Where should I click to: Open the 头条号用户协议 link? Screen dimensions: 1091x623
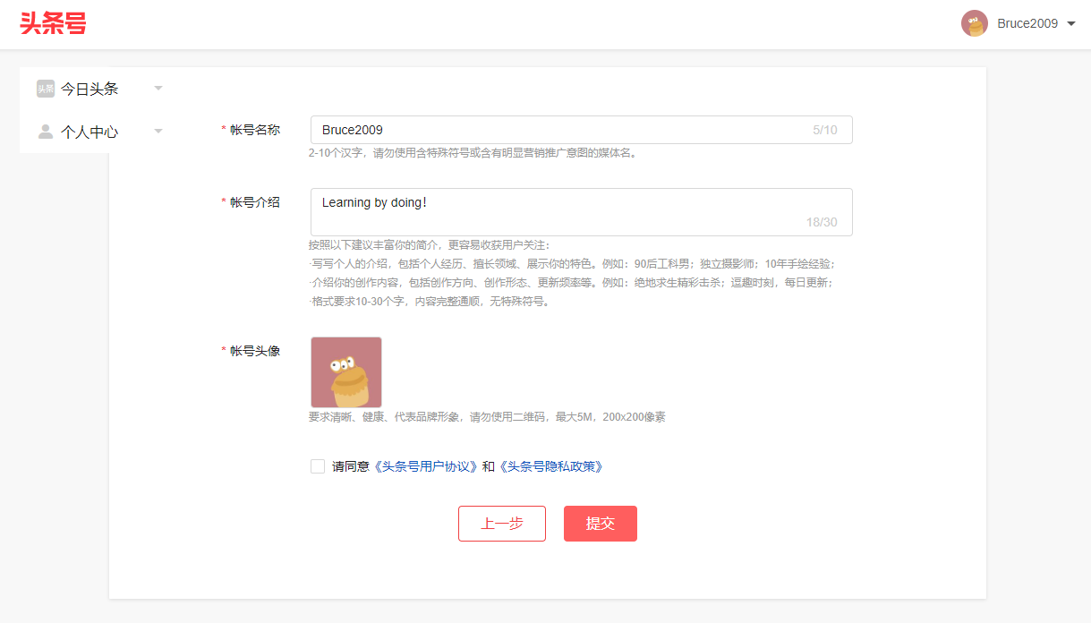pyautogui.click(x=425, y=466)
